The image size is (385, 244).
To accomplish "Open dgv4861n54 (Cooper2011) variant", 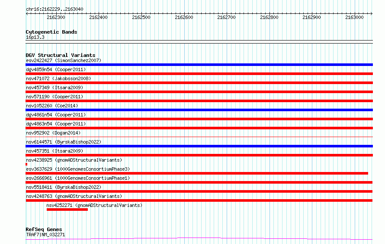I will (x=56, y=115).
